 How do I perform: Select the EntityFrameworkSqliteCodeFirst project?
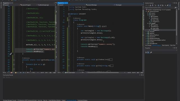tap(157, 40)
